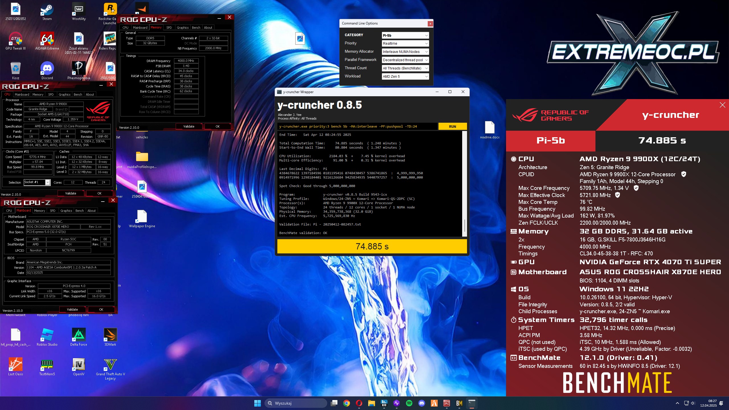729x410 pixels.
Task: Click the BenchMate BM taskbar icon
Action: point(459,403)
